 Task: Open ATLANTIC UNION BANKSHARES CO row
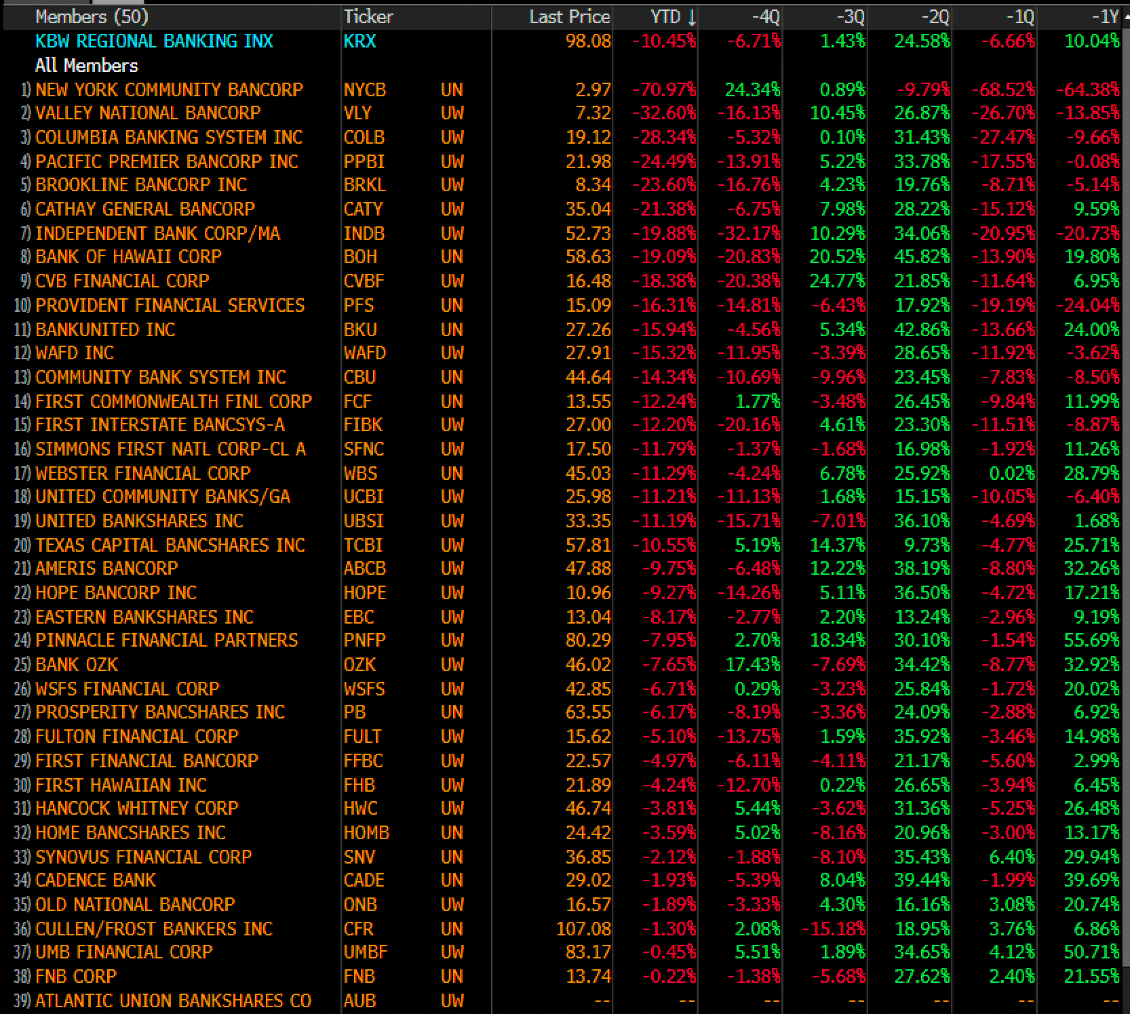(x=563, y=1000)
